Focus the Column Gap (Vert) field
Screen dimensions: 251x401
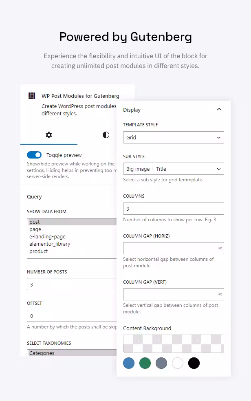pos(174,294)
